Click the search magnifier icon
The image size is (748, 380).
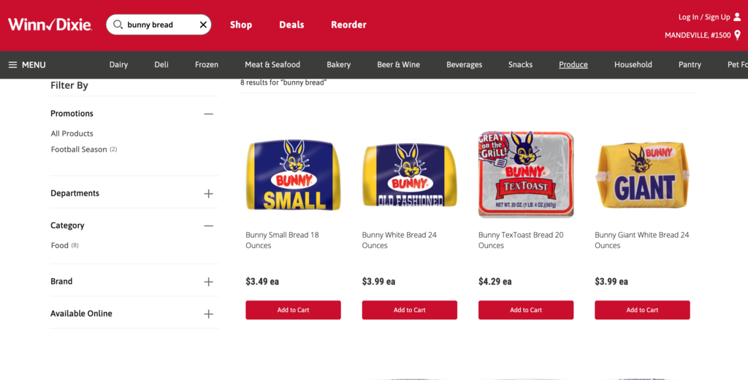pos(118,25)
